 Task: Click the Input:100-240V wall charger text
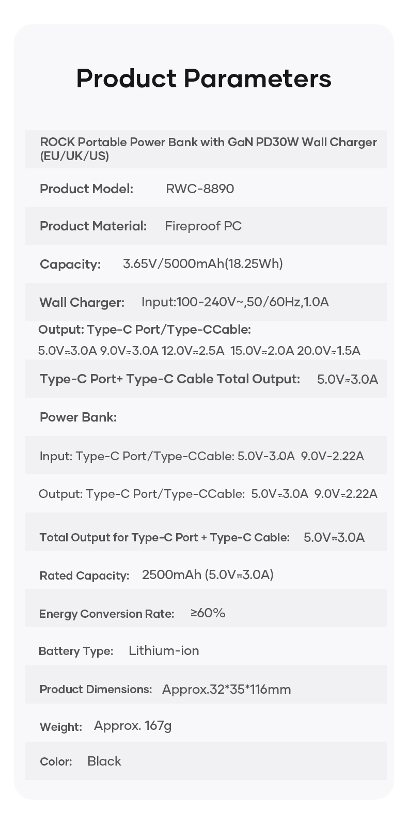tap(235, 302)
